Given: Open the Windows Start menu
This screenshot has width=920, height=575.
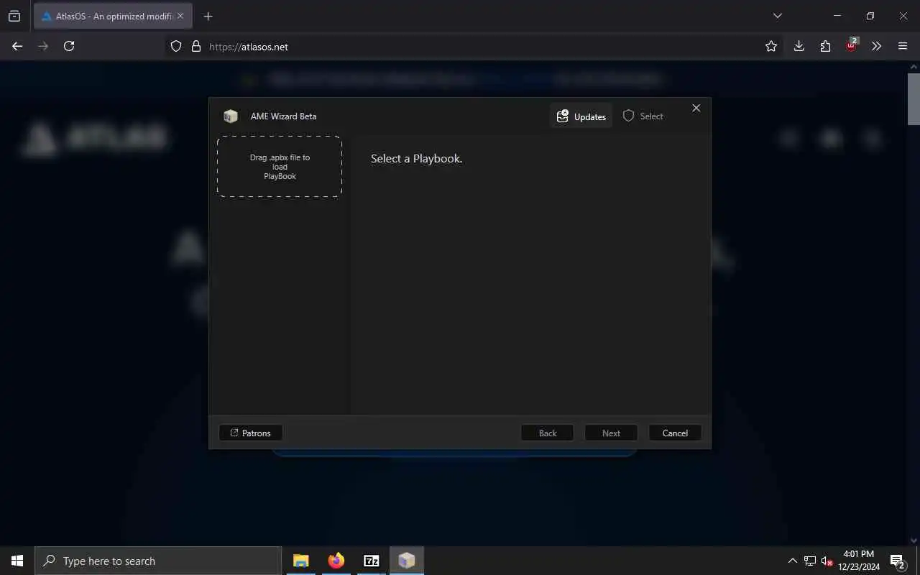Looking at the screenshot, I should point(17,561).
